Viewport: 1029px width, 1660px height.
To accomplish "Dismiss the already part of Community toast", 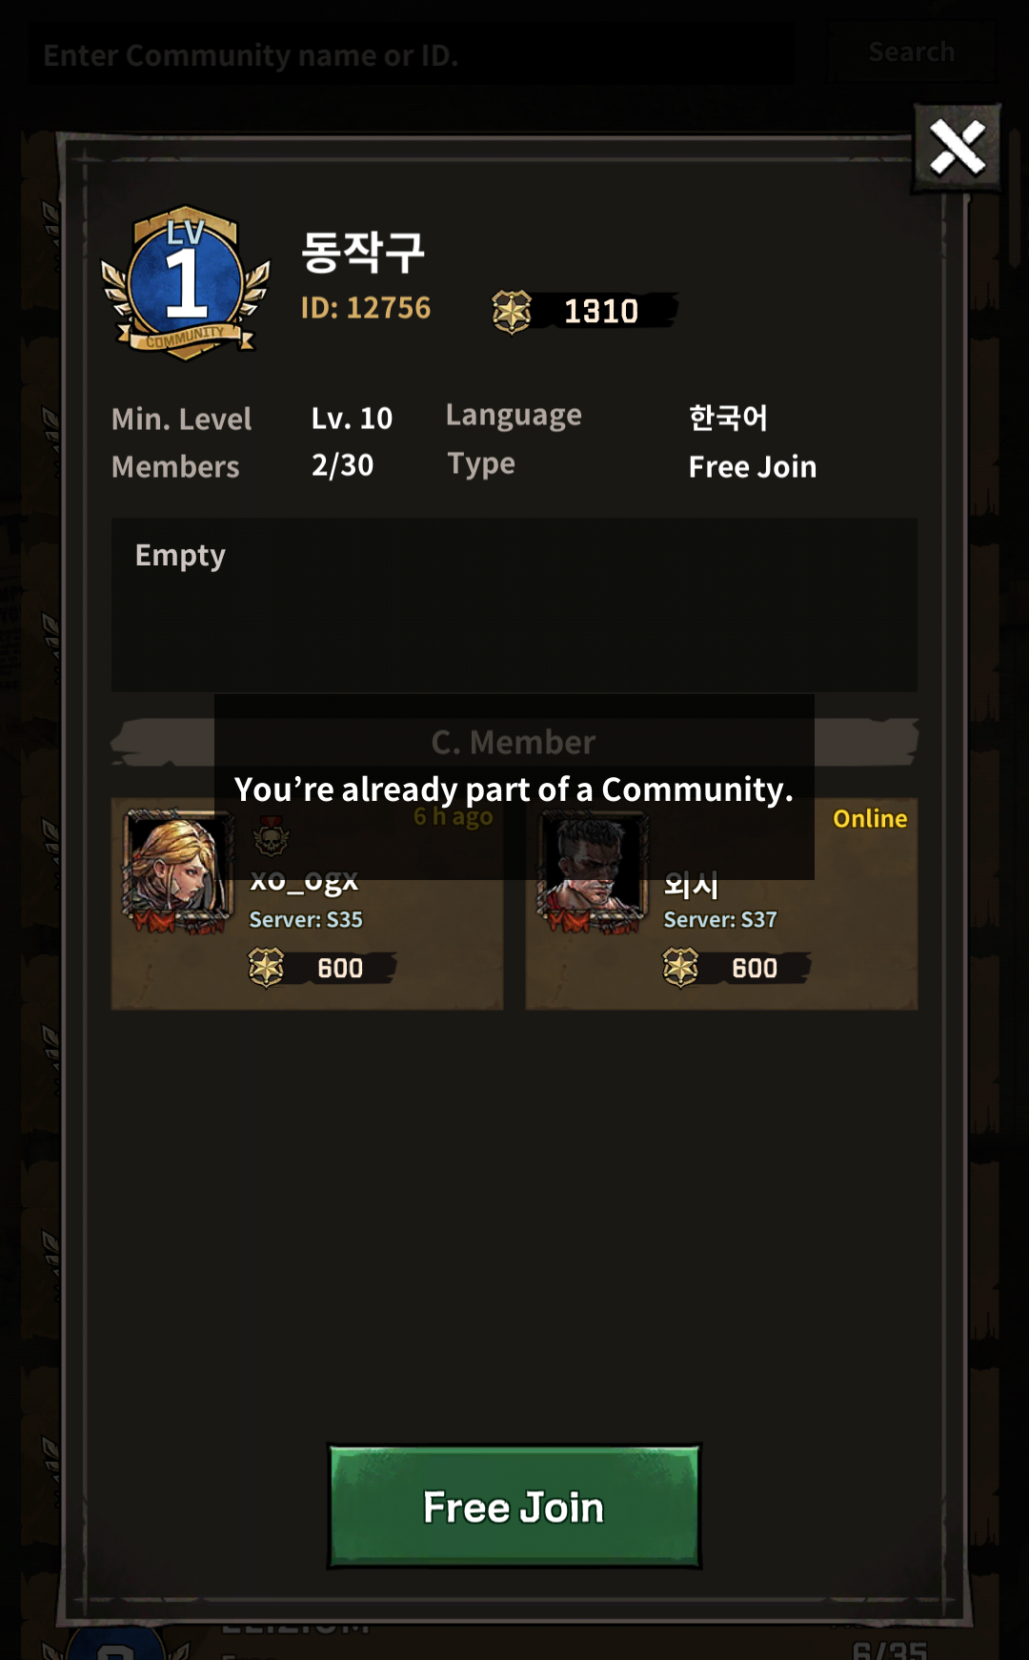I will click(x=514, y=788).
